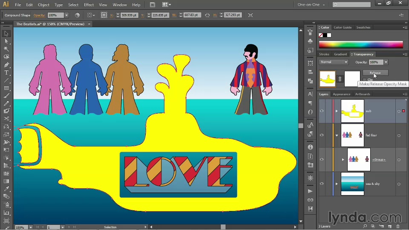Collapse the fad four layer

[x=337, y=135]
